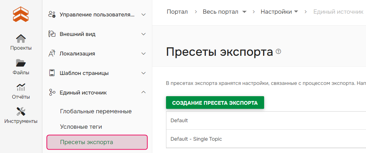Open Проекты from the home icon
366x153 pixels.
click(x=21, y=38)
